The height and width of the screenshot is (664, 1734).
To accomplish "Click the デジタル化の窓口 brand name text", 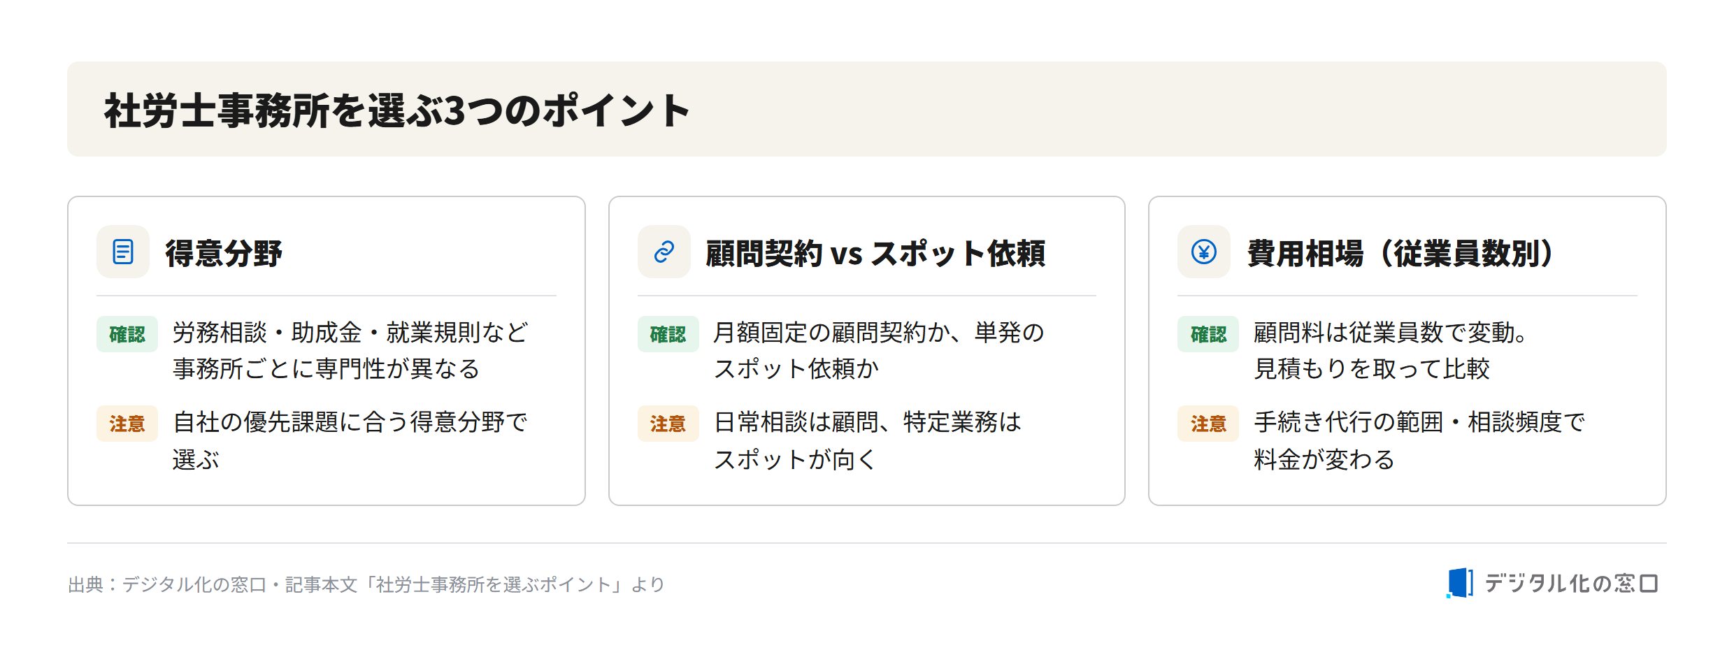I will click(1571, 583).
